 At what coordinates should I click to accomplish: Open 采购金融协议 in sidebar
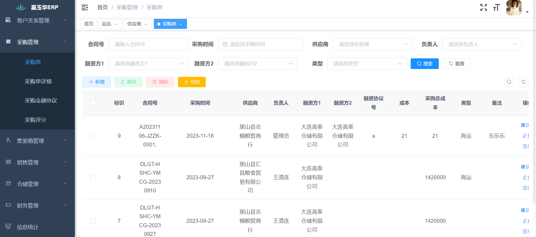[x=41, y=100]
